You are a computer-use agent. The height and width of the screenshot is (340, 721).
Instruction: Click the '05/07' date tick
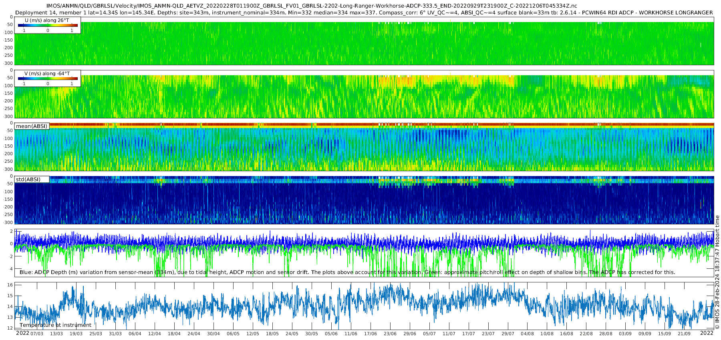point(429,334)
